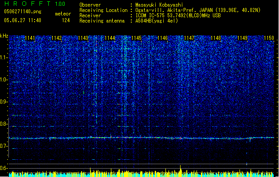
Task: Click the 'Receiver' field label
Action: [90, 15]
